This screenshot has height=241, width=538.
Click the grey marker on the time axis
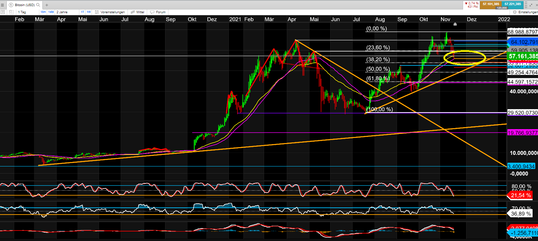tap(455, 24)
